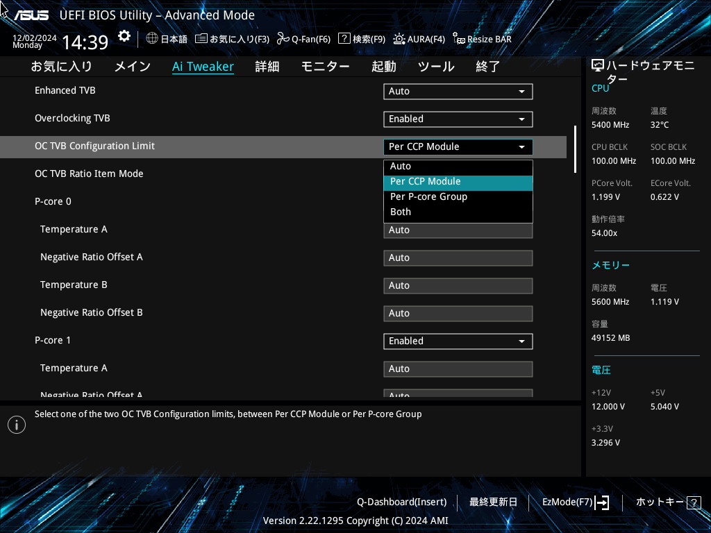Switch to 詳細 tab
The width and height of the screenshot is (711, 533).
267,67
